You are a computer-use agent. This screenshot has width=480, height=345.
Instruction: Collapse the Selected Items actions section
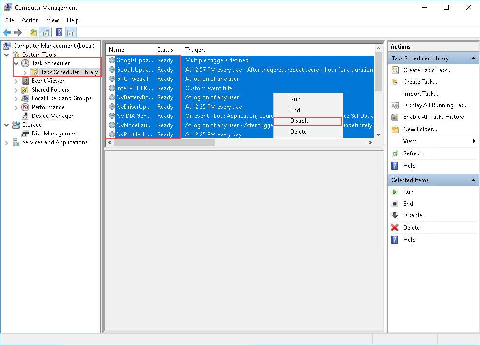(473, 180)
